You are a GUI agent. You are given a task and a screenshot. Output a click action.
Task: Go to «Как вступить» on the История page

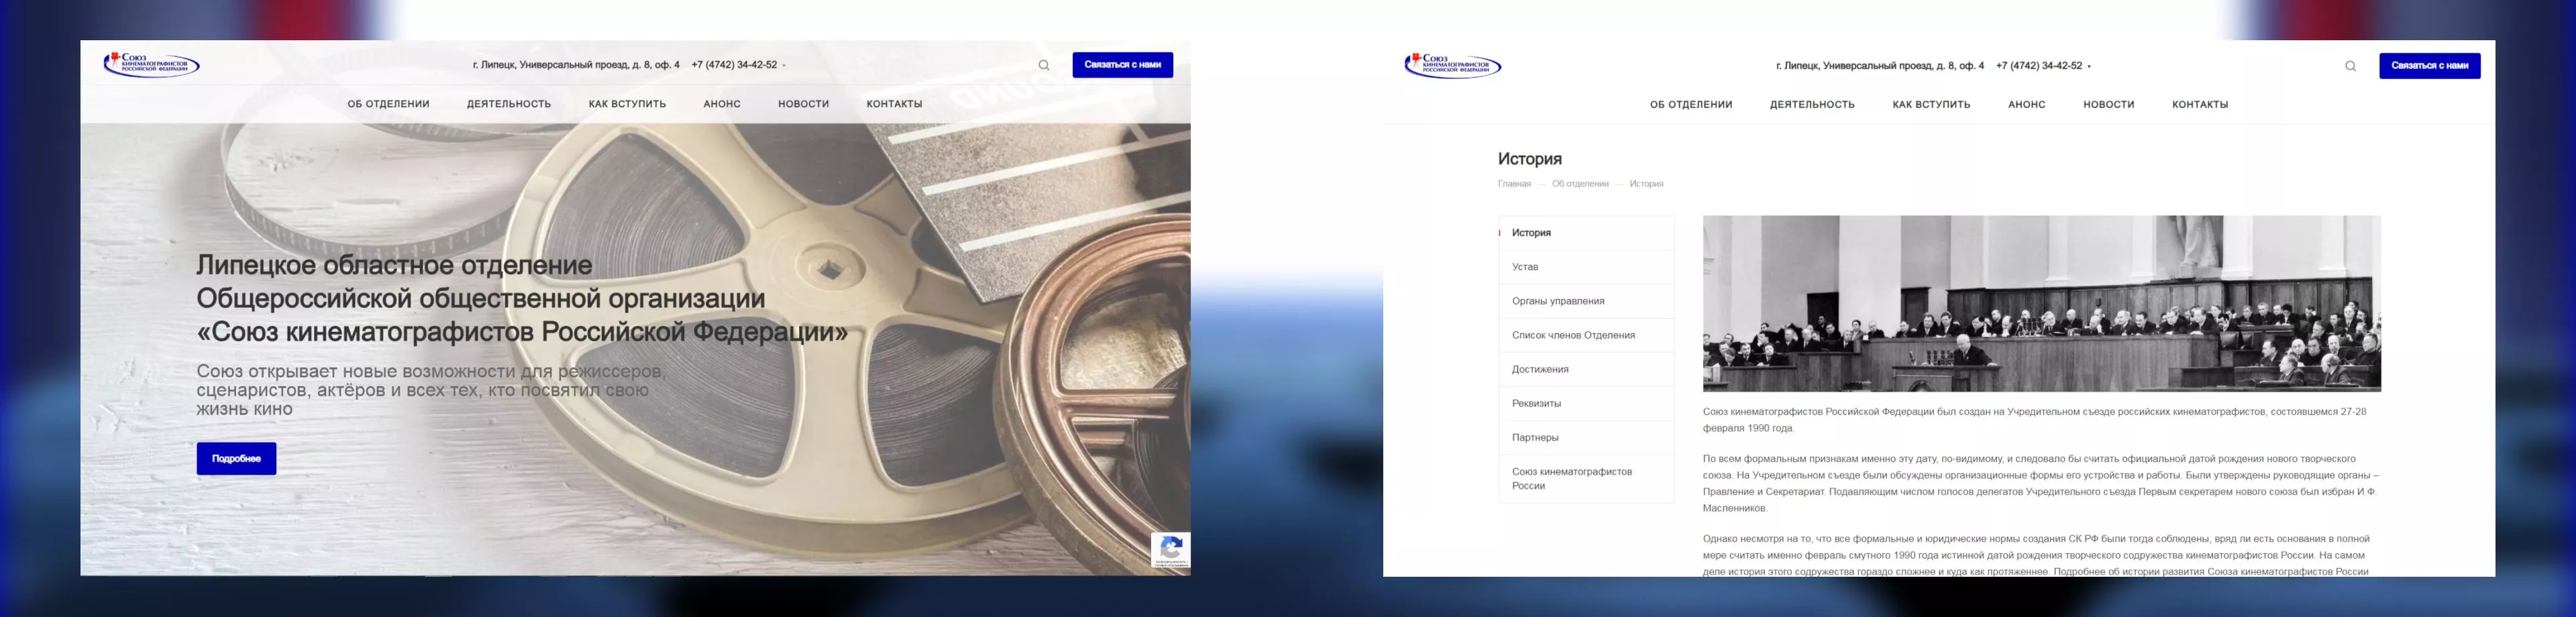coord(1931,105)
